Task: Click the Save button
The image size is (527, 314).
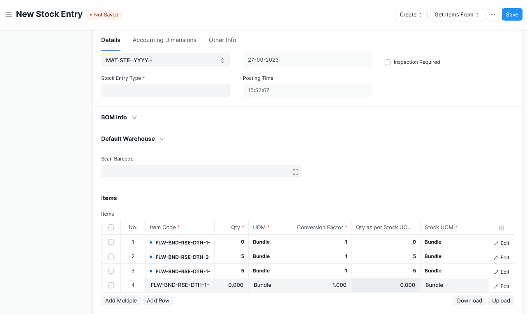Action: pyautogui.click(x=512, y=14)
